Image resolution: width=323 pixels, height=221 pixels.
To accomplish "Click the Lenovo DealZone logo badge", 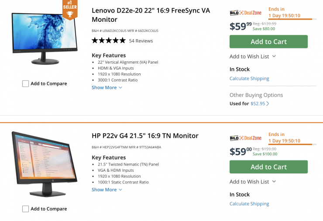I will click(x=245, y=13).
